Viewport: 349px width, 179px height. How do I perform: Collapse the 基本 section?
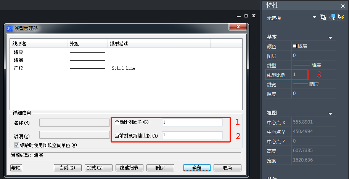tap(330, 37)
